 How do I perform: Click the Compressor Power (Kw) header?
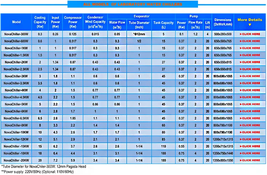73,22
